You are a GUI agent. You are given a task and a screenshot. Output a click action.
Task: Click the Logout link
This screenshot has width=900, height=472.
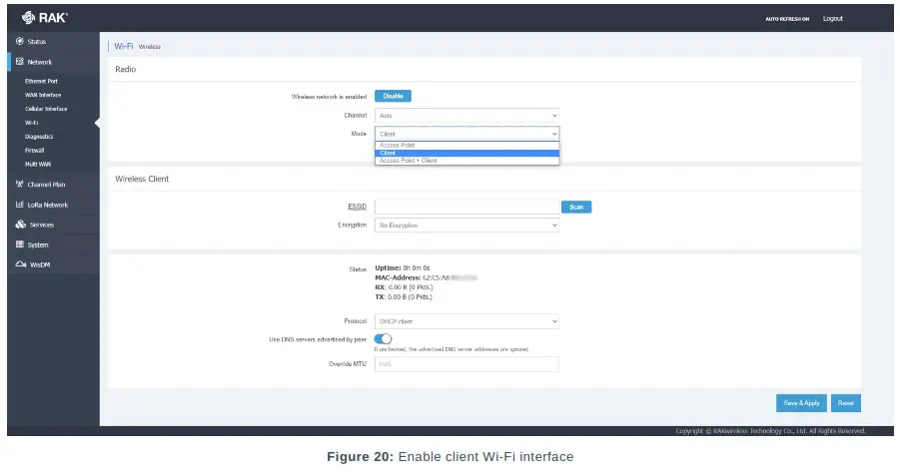[x=832, y=18]
